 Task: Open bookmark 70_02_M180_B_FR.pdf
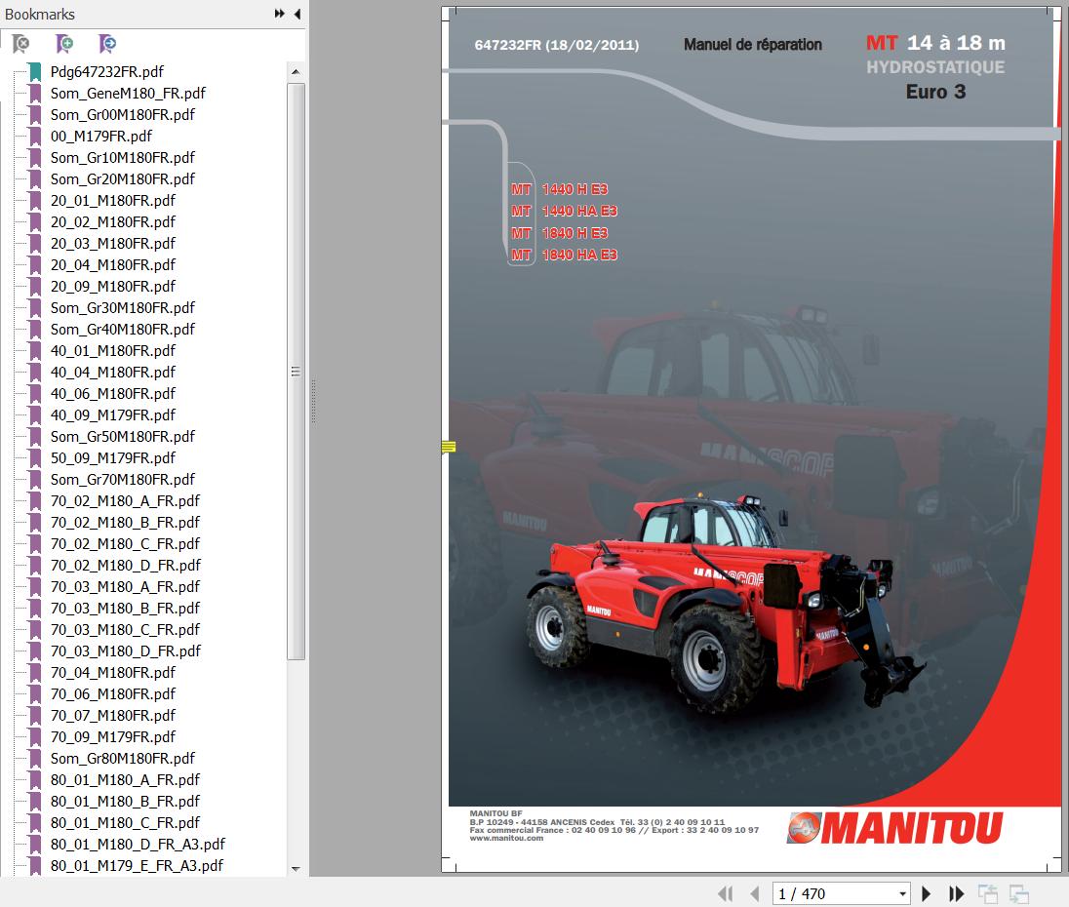tap(125, 523)
